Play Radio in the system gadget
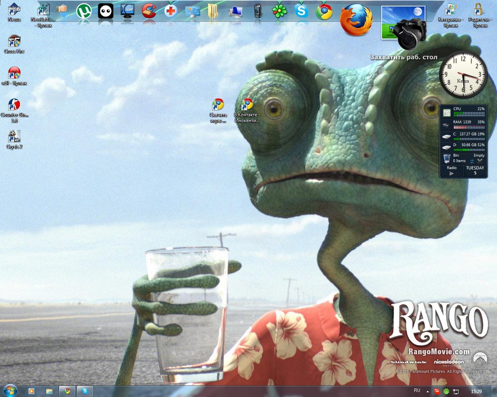 [x=452, y=173]
